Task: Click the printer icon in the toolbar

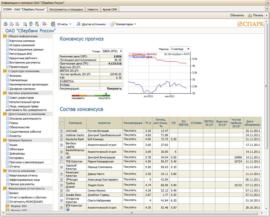Action: tap(5, 24)
